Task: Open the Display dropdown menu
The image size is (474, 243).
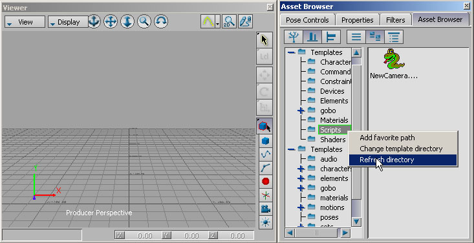Action: (x=68, y=22)
